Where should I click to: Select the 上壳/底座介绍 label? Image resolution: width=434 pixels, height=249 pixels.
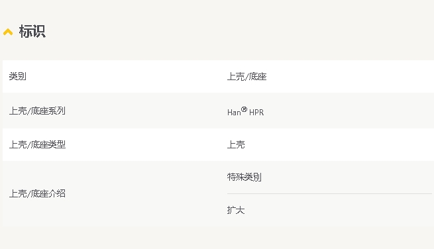point(37,193)
